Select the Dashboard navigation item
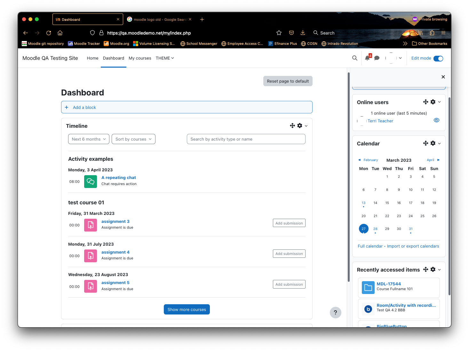This screenshot has width=469, height=351. click(x=114, y=58)
